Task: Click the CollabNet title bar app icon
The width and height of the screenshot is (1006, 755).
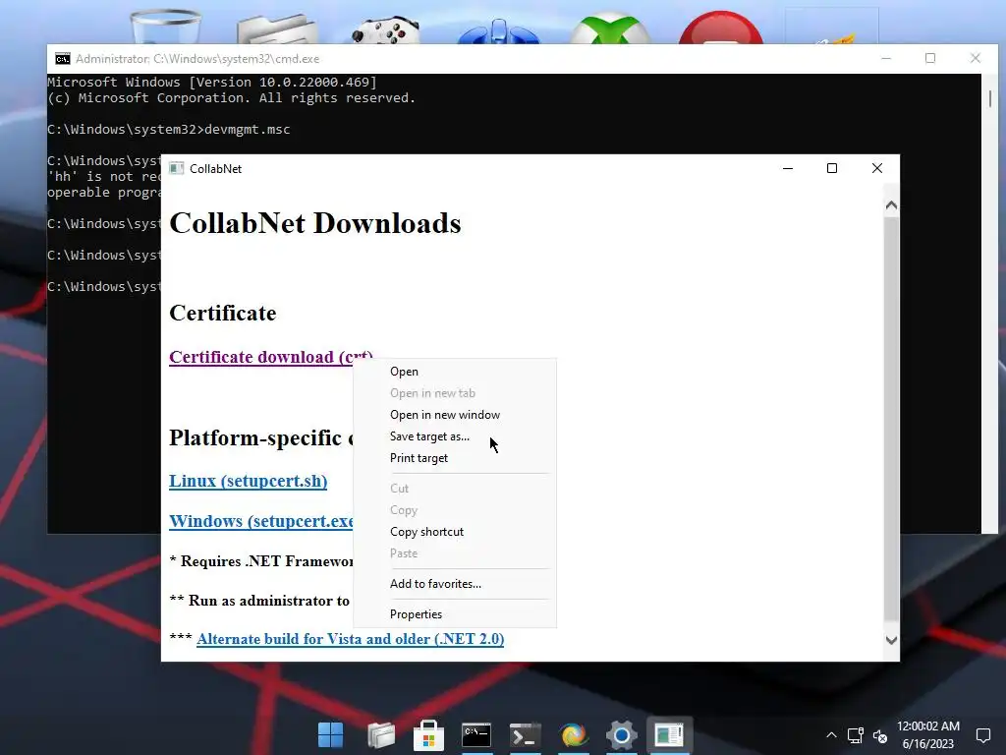Action: coord(177,168)
